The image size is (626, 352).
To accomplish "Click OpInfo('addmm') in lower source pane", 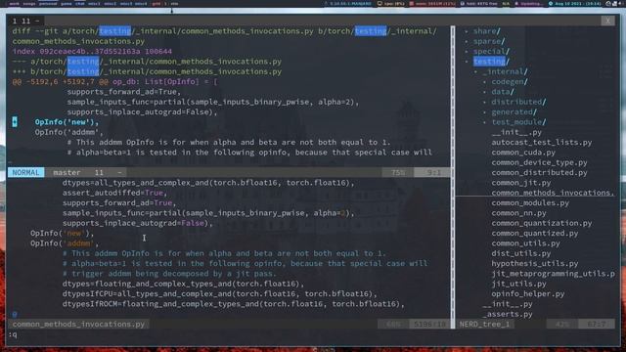I will pos(65,243).
